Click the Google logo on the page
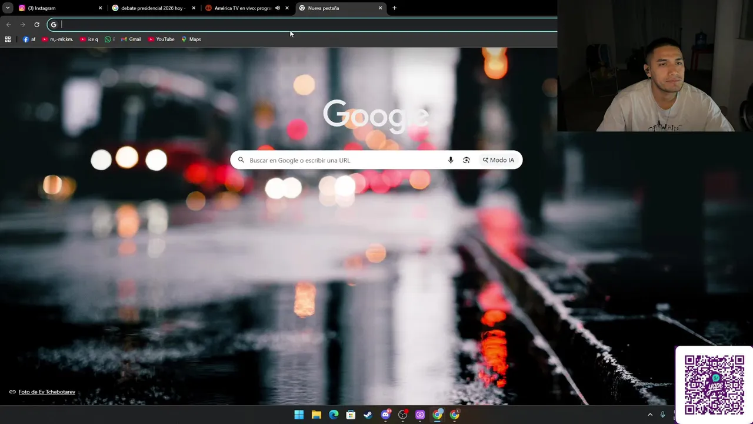753x424 pixels. pos(376,115)
